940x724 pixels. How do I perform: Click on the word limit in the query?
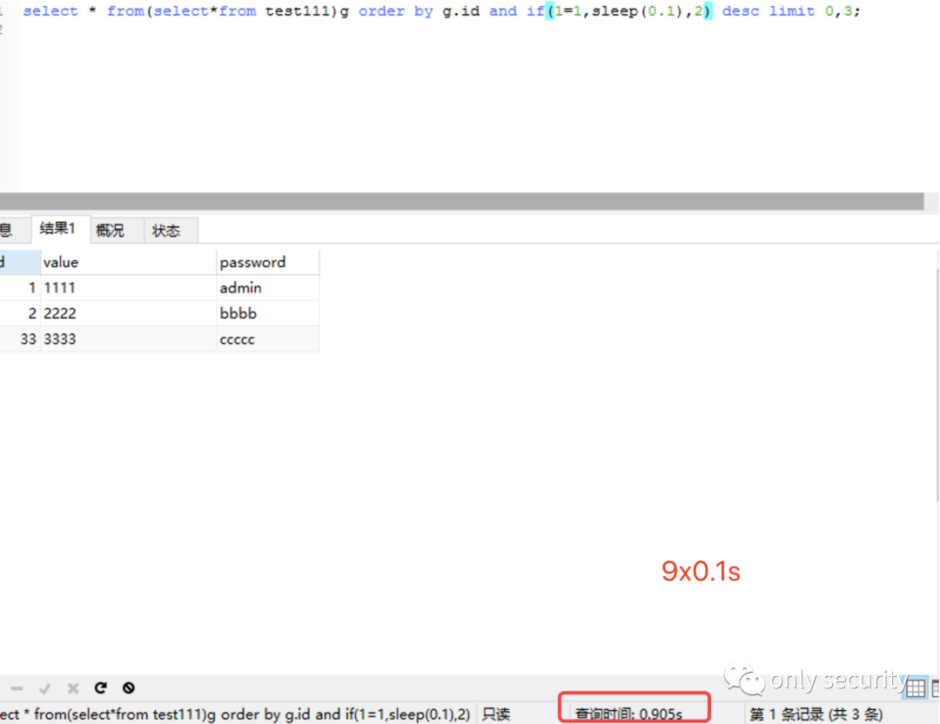[x=792, y=10]
